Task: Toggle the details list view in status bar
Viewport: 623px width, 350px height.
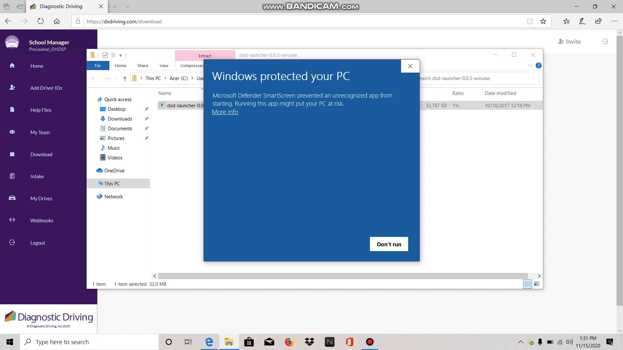Action: [528, 284]
